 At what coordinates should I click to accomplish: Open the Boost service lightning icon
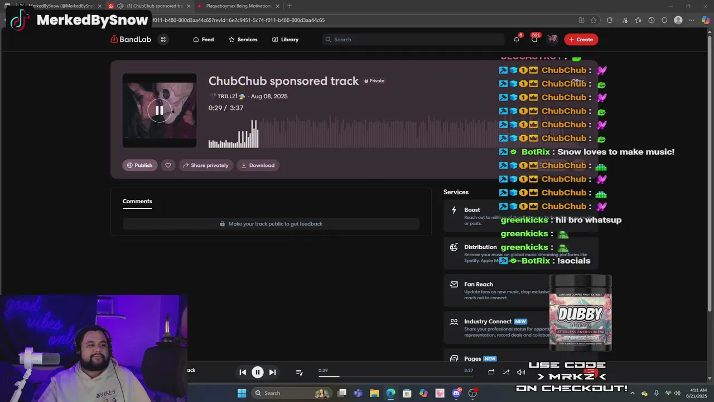coord(454,210)
